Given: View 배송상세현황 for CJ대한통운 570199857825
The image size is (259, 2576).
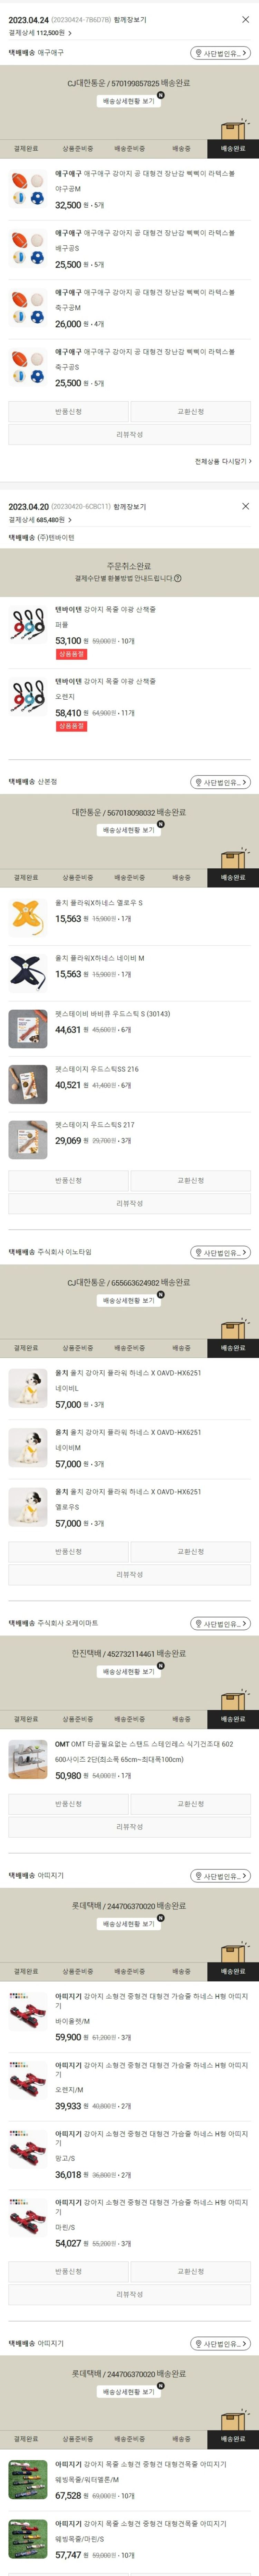Looking at the screenshot, I should click(x=129, y=101).
